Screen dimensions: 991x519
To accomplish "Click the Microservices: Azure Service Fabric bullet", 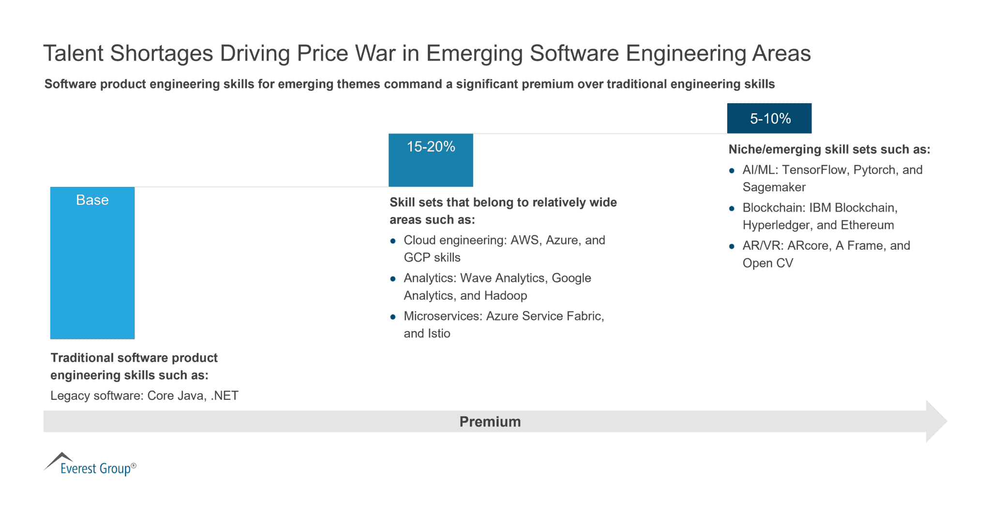I will [504, 324].
